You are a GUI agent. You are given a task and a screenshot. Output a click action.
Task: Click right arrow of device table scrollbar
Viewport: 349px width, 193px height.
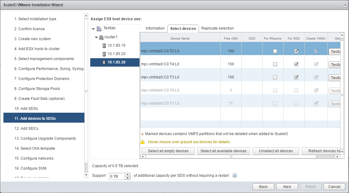pyautogui.click(x=338, y=157)
